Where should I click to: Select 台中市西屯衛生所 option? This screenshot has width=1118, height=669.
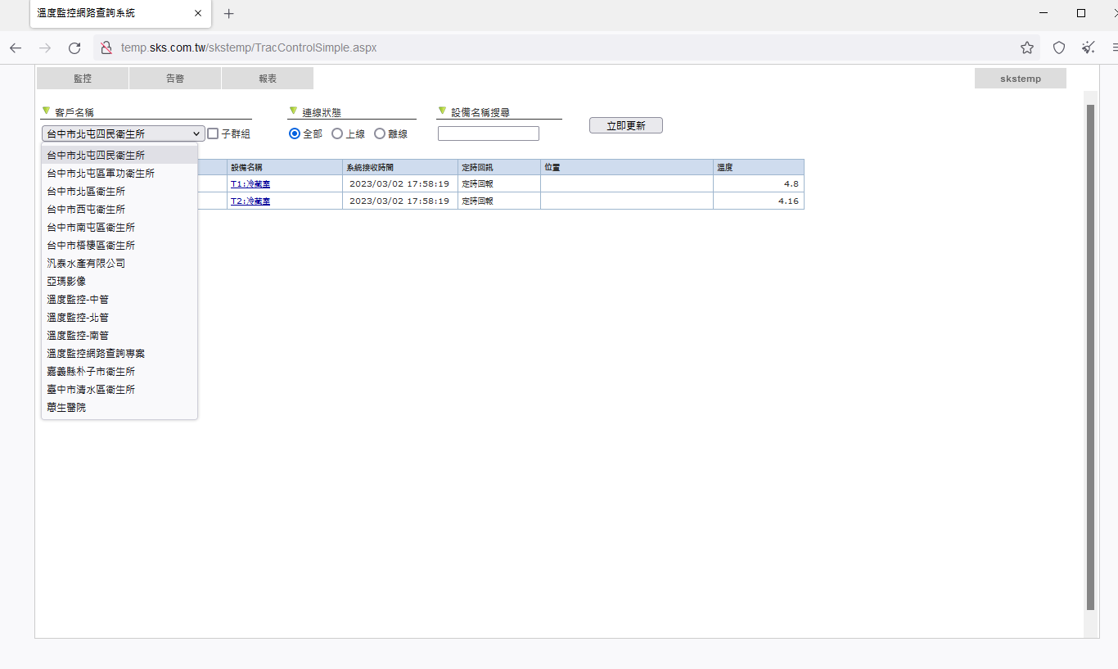tap(119, 210)
